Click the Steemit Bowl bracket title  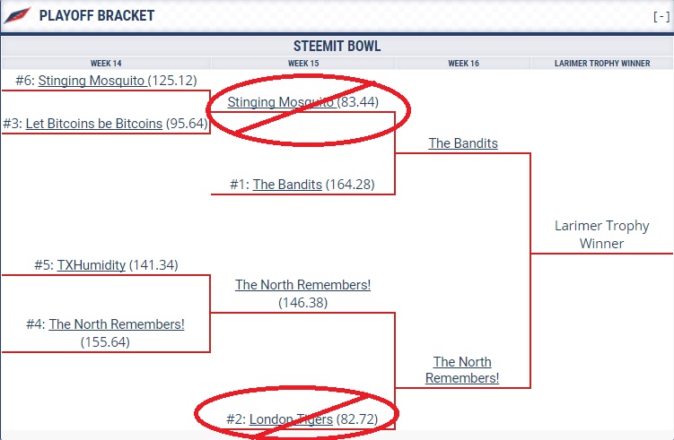coord(337,46)
